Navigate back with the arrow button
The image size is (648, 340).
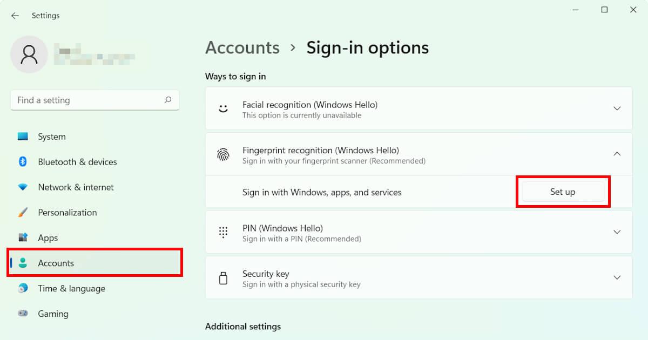[x=15, y=15]
